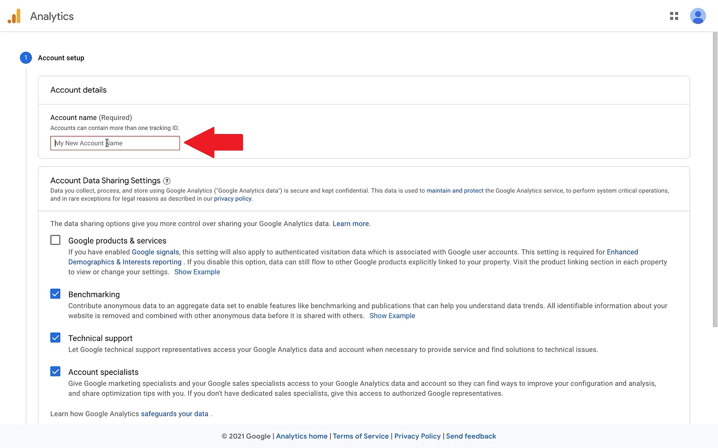Disable the Technical support checkbox
This screenshot has height=448, width=718.
tap(55, 338)
